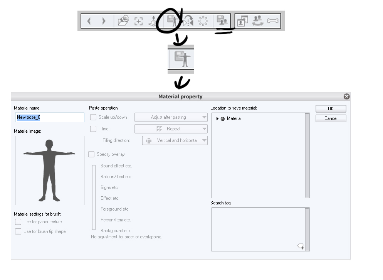The width and height of the screenshot is (383, 280).
Task: Enable the Scale up/down checkbox
Action: point(93,117)
